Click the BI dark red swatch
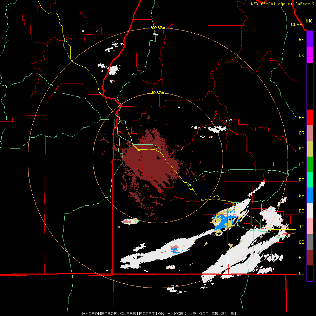This screenshot has height=316, width=316. tap(310, 258)
